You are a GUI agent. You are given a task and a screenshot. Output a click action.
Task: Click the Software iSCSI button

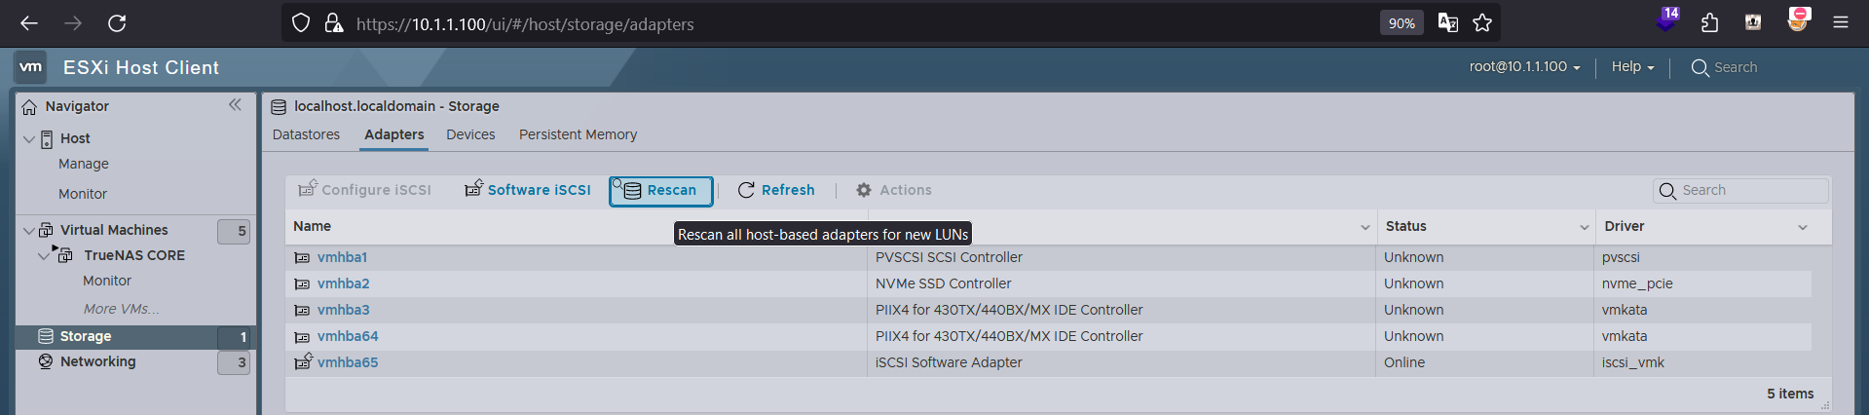pyautogui.click(x=529, y=190)
